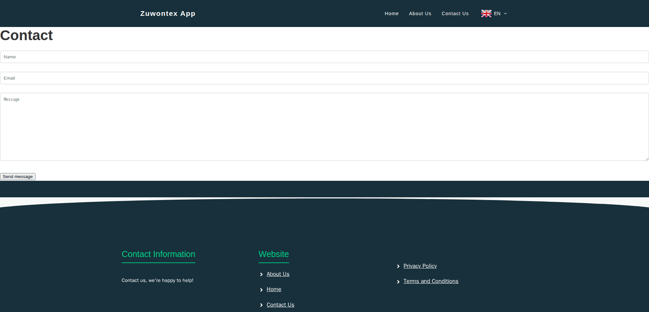Click the Home link in the Website section
The width and height of the screenshot is (649, 312).
[274, 289]
